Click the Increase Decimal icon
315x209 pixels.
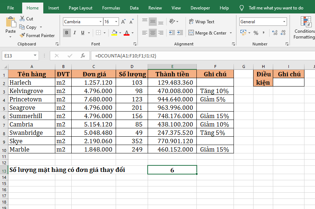tap(275, 33)
